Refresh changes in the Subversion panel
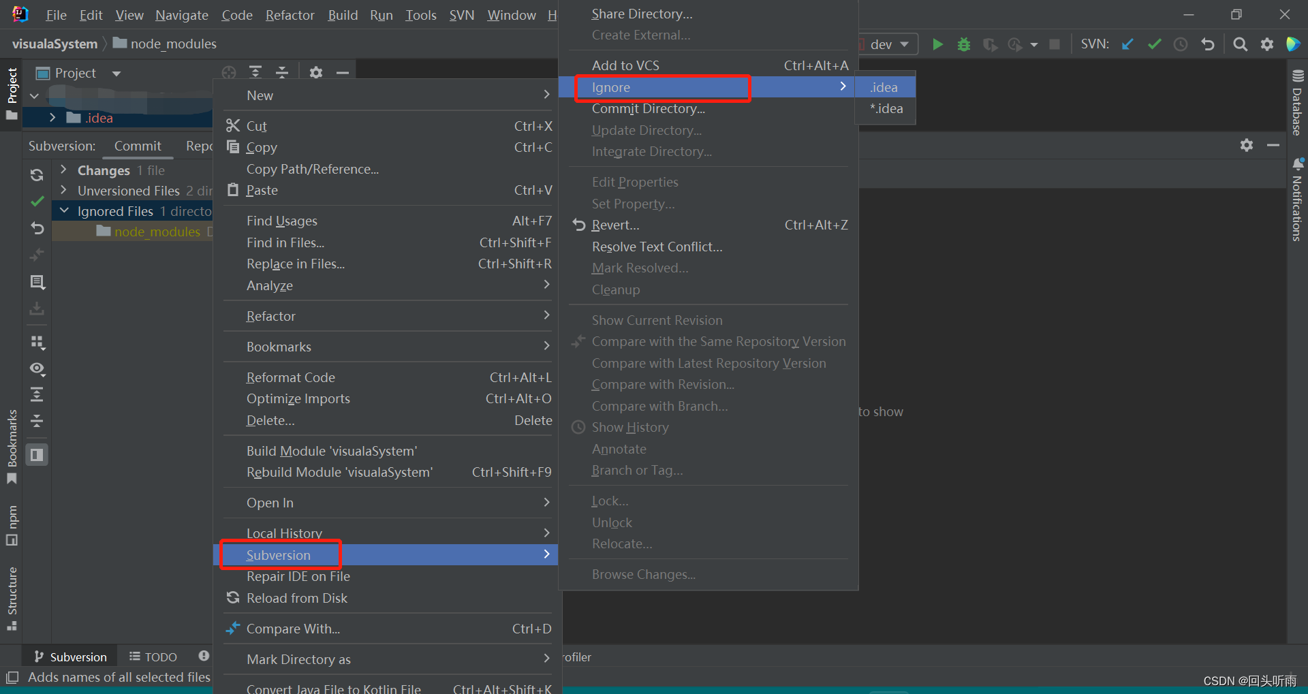Viewport: 1308px width, 694px height. point(37,174)
